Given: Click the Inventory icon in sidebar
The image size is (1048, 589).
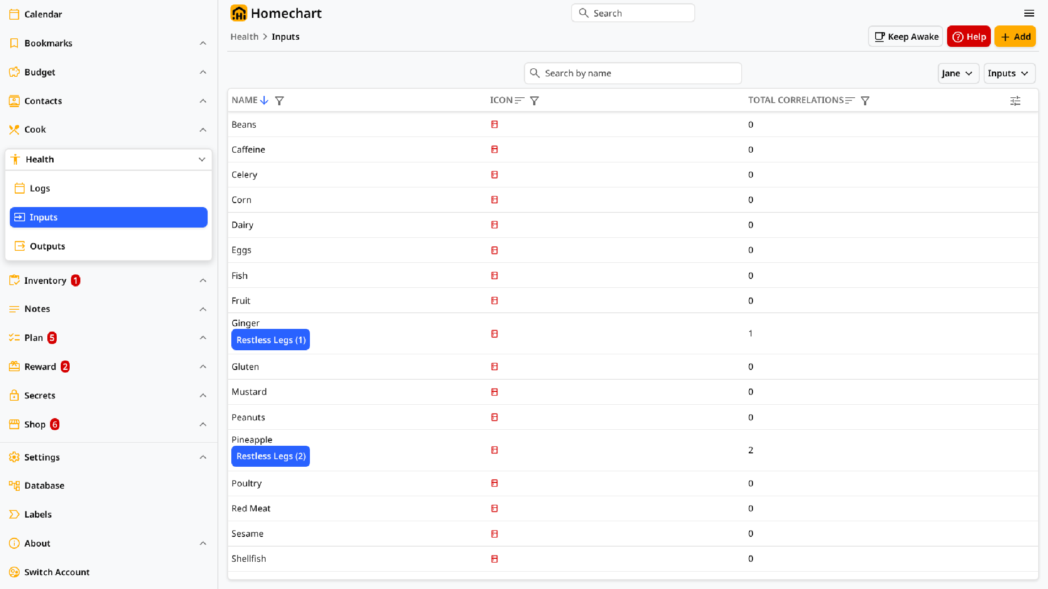Looking at the screenshot, I should point(14,280).
